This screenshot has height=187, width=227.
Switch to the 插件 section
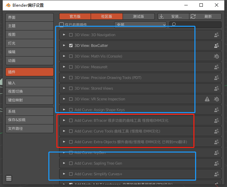[x=30, y=72]
